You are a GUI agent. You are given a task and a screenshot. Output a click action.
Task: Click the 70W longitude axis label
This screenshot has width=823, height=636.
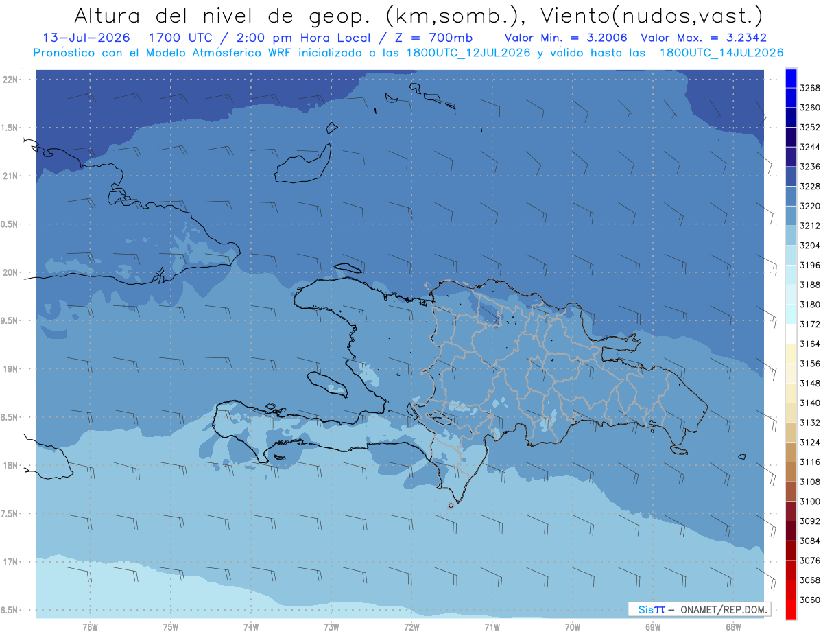pyautogui.click(x=573, y=627)
